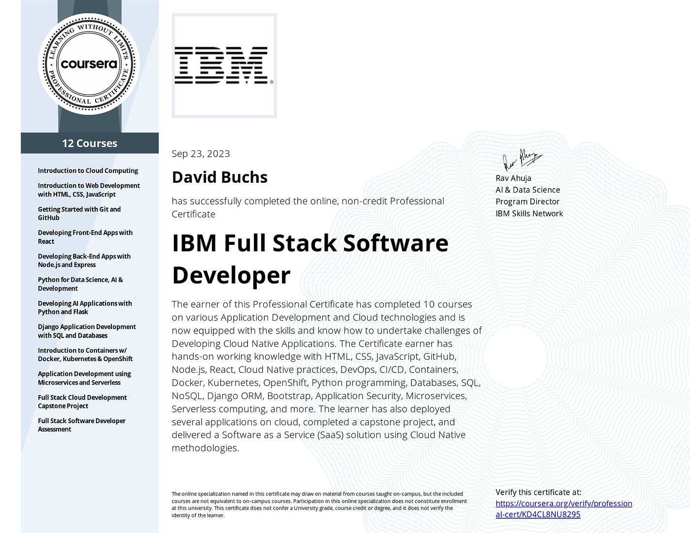
Task: Click the recipient name David Buchs
Action: coord(219,176)
